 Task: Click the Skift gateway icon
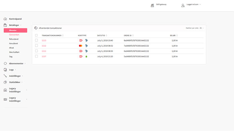pos(152,5)
